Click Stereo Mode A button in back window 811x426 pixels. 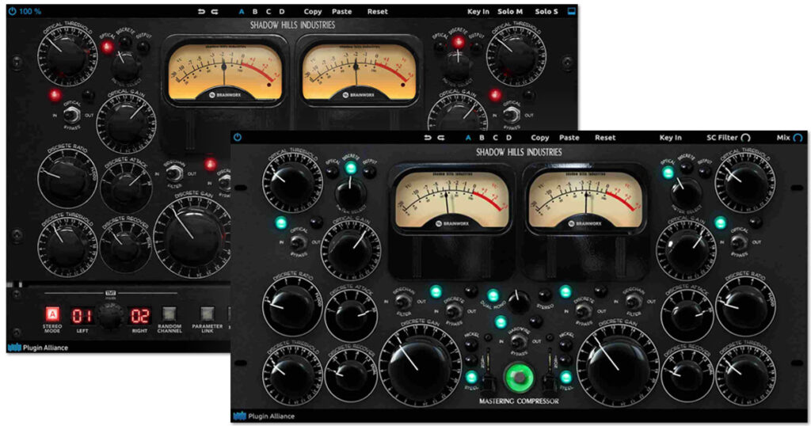(52, 314)
